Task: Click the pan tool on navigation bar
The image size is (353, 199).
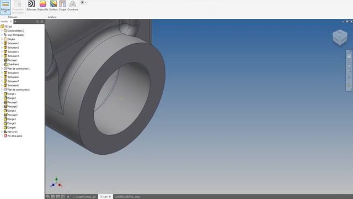Action: pos(349,66)
